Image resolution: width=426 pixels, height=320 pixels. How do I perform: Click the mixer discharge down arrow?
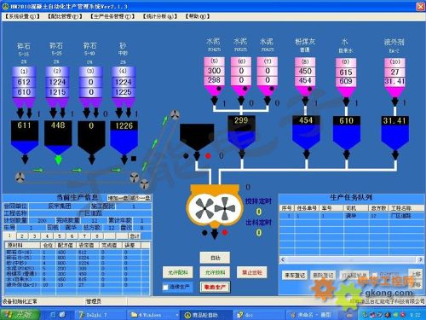click(215, 234)
